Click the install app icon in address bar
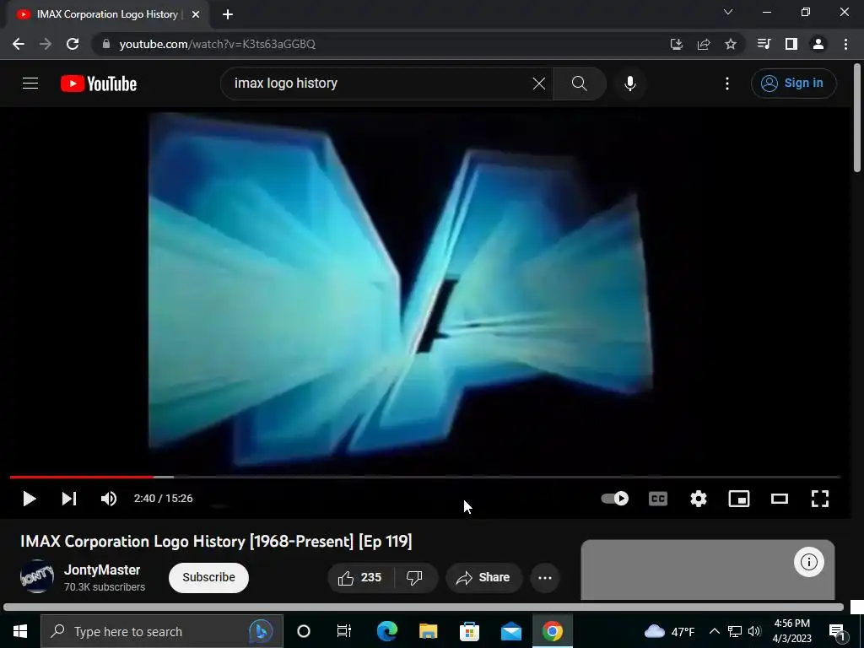 tap(676, 44)
